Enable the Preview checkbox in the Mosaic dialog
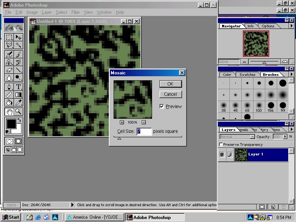 [162, 106]
